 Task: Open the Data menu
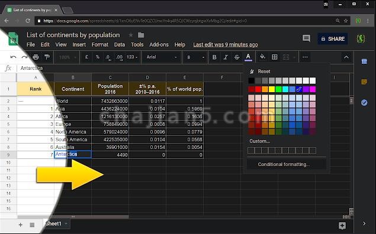pyautogui.click(x=120, y=45)
